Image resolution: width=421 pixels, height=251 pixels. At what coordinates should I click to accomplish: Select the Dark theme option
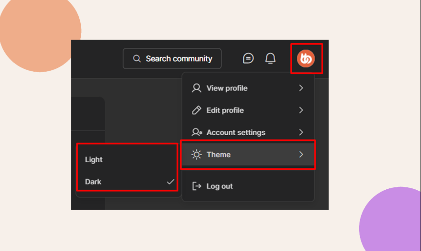(x=93, y=182)
